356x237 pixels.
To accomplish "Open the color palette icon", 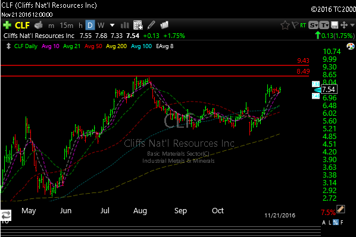I will 351,46.
